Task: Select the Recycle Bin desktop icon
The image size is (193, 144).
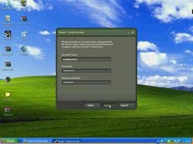Action: 8,4
